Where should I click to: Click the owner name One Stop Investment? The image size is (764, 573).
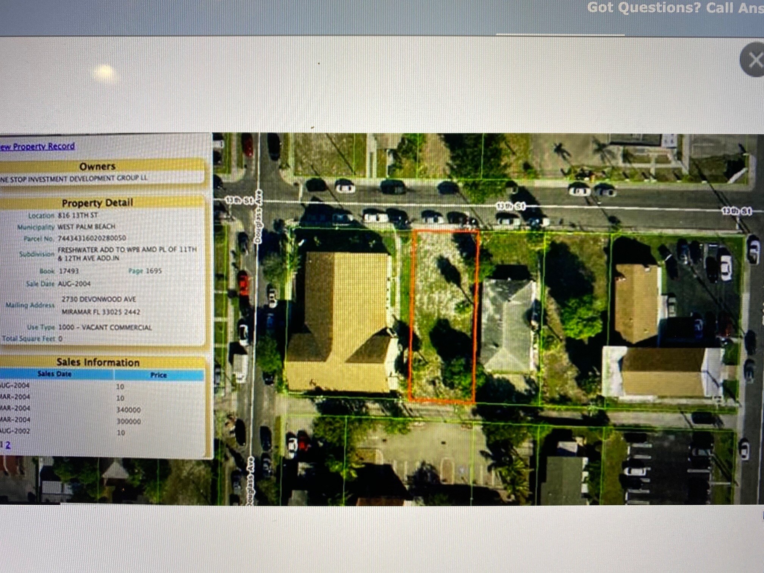[74, 178]
